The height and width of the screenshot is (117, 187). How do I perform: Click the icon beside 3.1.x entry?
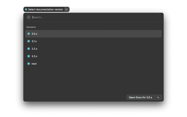tap(29, 41)
